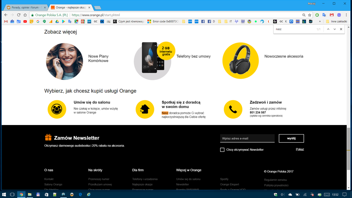
Task: Click the home icon in Chrome toolbar
Action: pos(25,15)
